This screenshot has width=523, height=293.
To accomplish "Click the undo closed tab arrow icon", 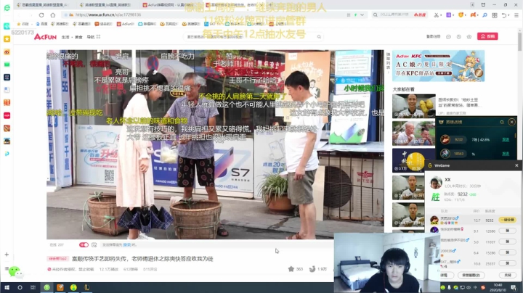I will coord(503,15).
